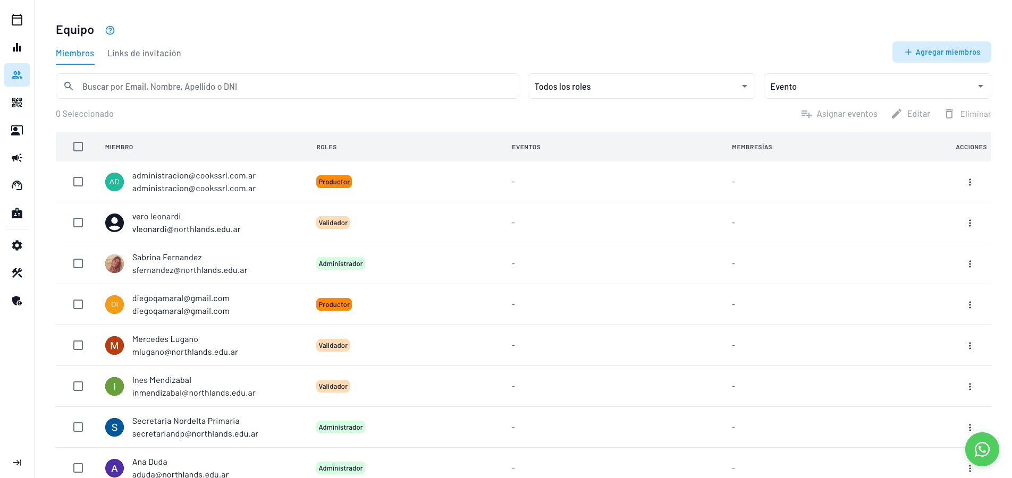Click the AD avatar of administracion account
The height and width of the screenshot is (478, 1012).
click(x=114, y=182)
